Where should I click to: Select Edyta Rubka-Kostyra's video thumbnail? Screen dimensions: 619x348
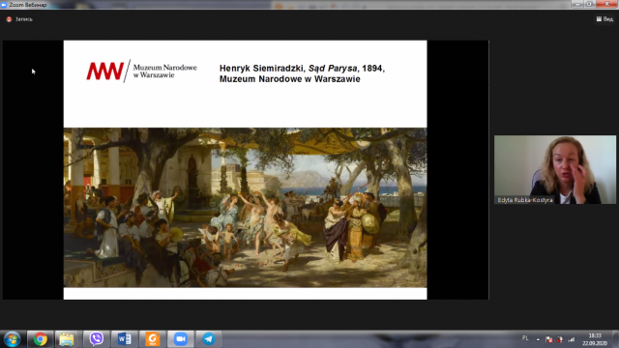[x=554, y=170]
